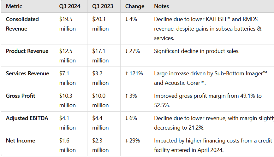This screenshot has width=274, height=157.
Task: Click the Q3 2024 column header
Action: [x=70, y=6]
